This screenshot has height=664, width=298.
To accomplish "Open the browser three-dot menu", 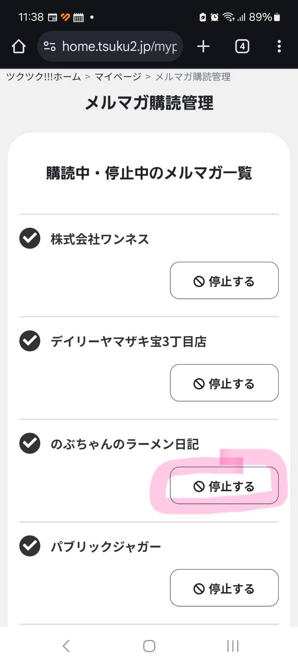I will [279, 46].
